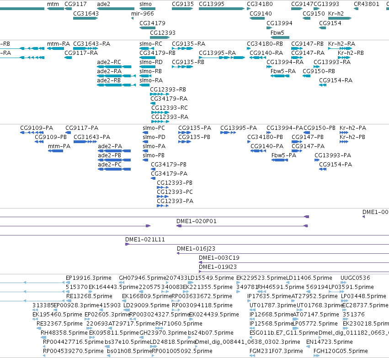Image resolution: width=389 pixels, height=358 pixels.
Task: Click the CG13995 gene bar
Action: click(x=222, y=9)
